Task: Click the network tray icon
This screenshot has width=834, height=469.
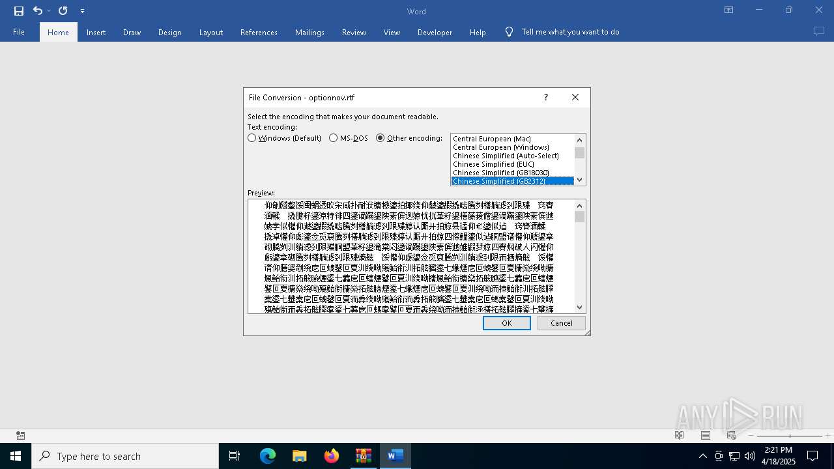Action: point(734,456)
